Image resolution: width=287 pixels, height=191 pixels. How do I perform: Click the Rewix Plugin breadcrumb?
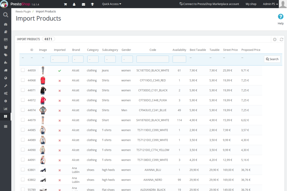pyautogui.click(x=23, y=11)
